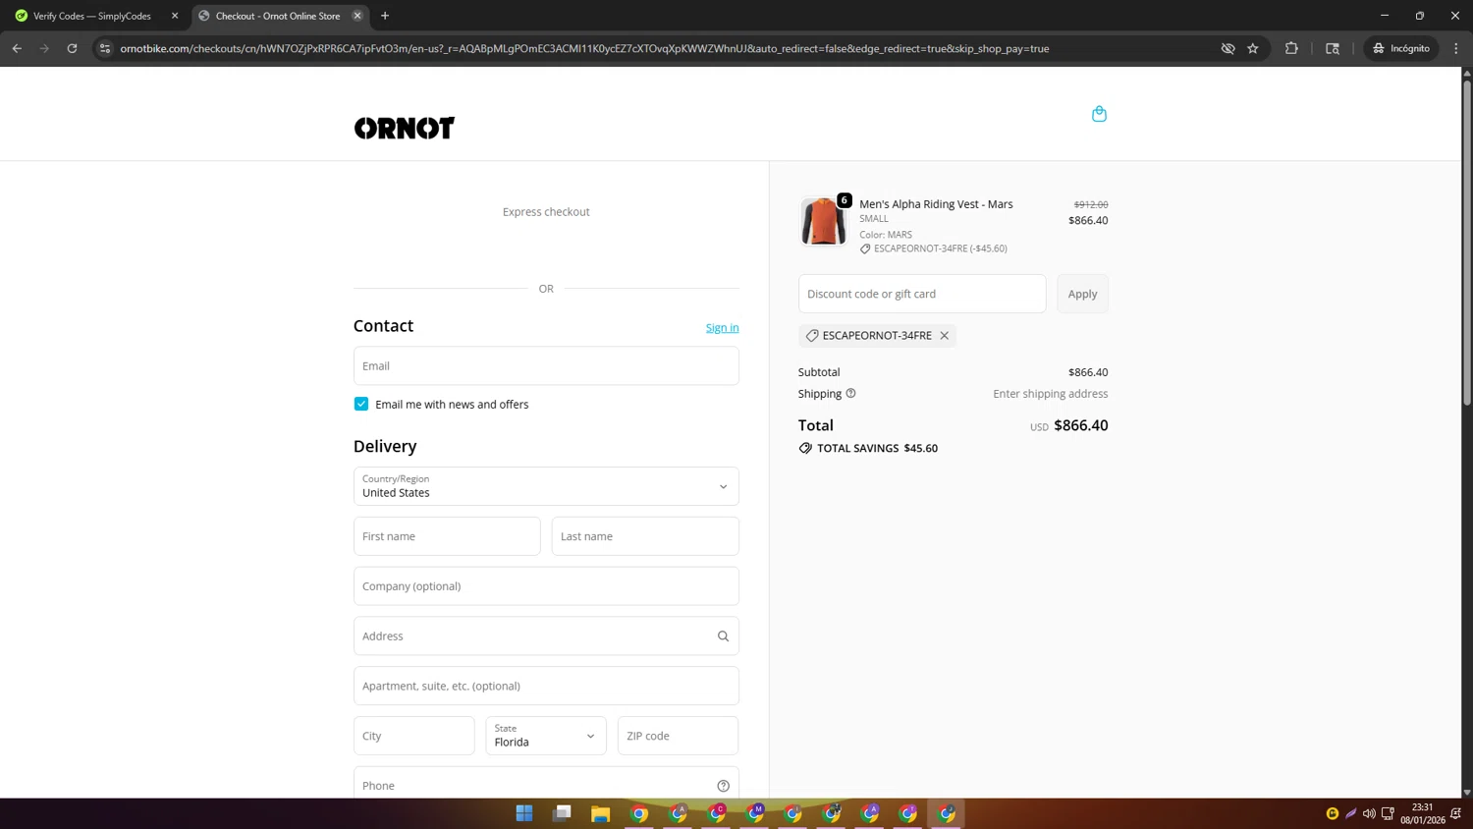Click the TOTAL SAVINGS $45.60 text
The height and width of the screenshot is (829, 1473).
[877, 448]
